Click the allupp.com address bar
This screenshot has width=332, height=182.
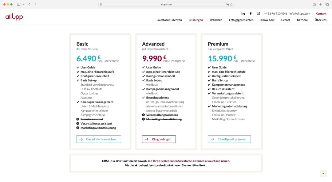[166, 5]
